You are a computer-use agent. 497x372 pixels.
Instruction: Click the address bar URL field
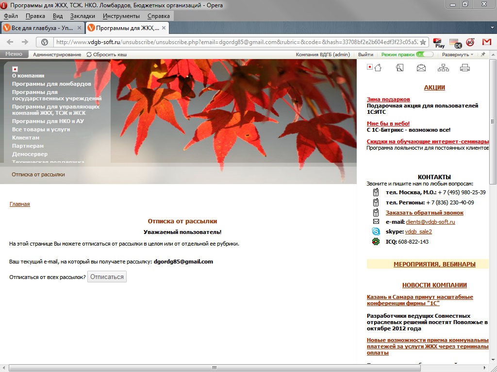click(237, 42)
